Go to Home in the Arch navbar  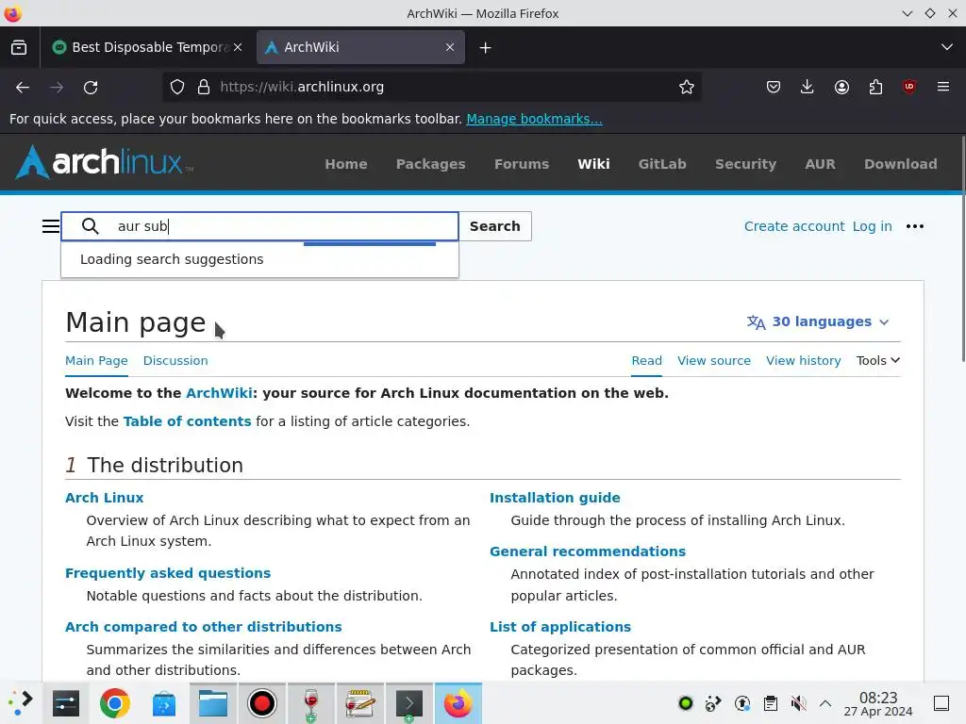click(x=346, y=164)
